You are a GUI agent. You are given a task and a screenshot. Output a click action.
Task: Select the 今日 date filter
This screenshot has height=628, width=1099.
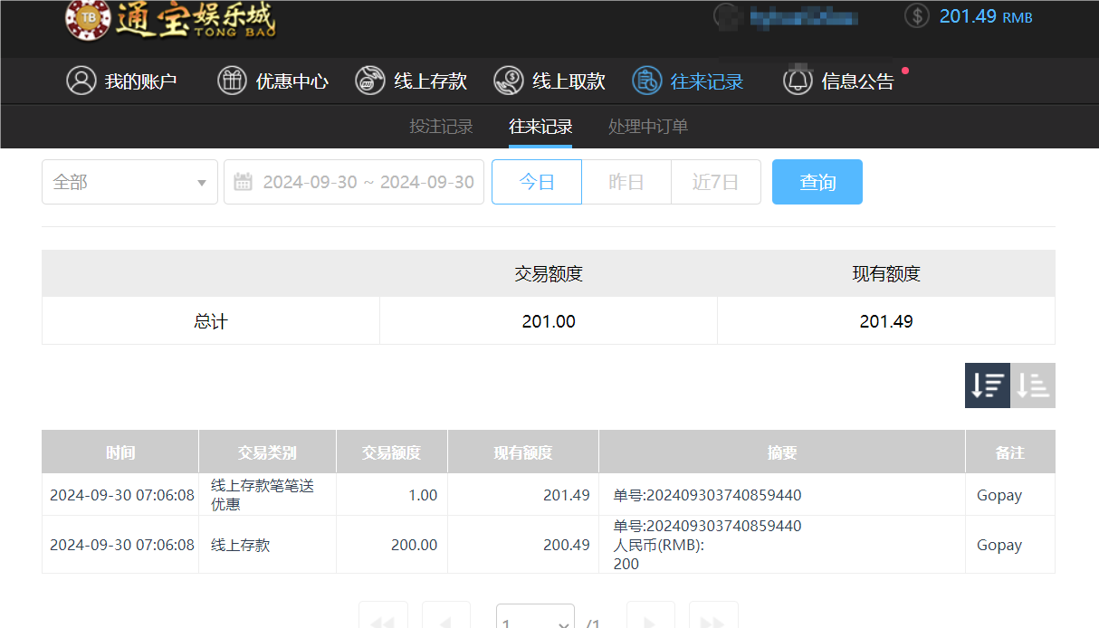tap(536, 181)
